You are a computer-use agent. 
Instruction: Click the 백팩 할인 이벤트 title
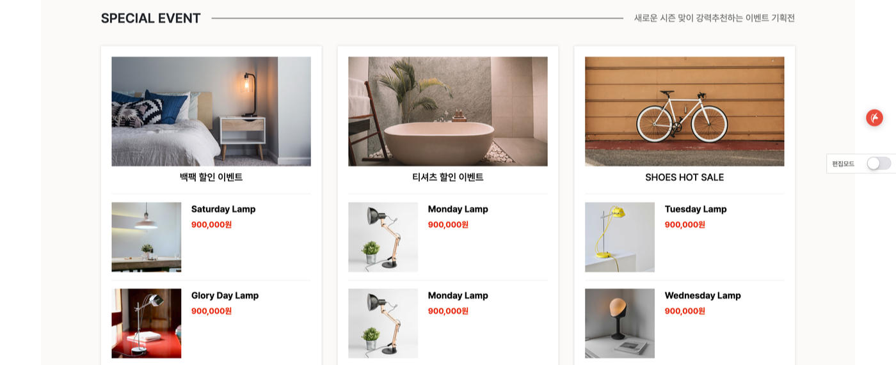pyautogui.click(x=211, y=177)
